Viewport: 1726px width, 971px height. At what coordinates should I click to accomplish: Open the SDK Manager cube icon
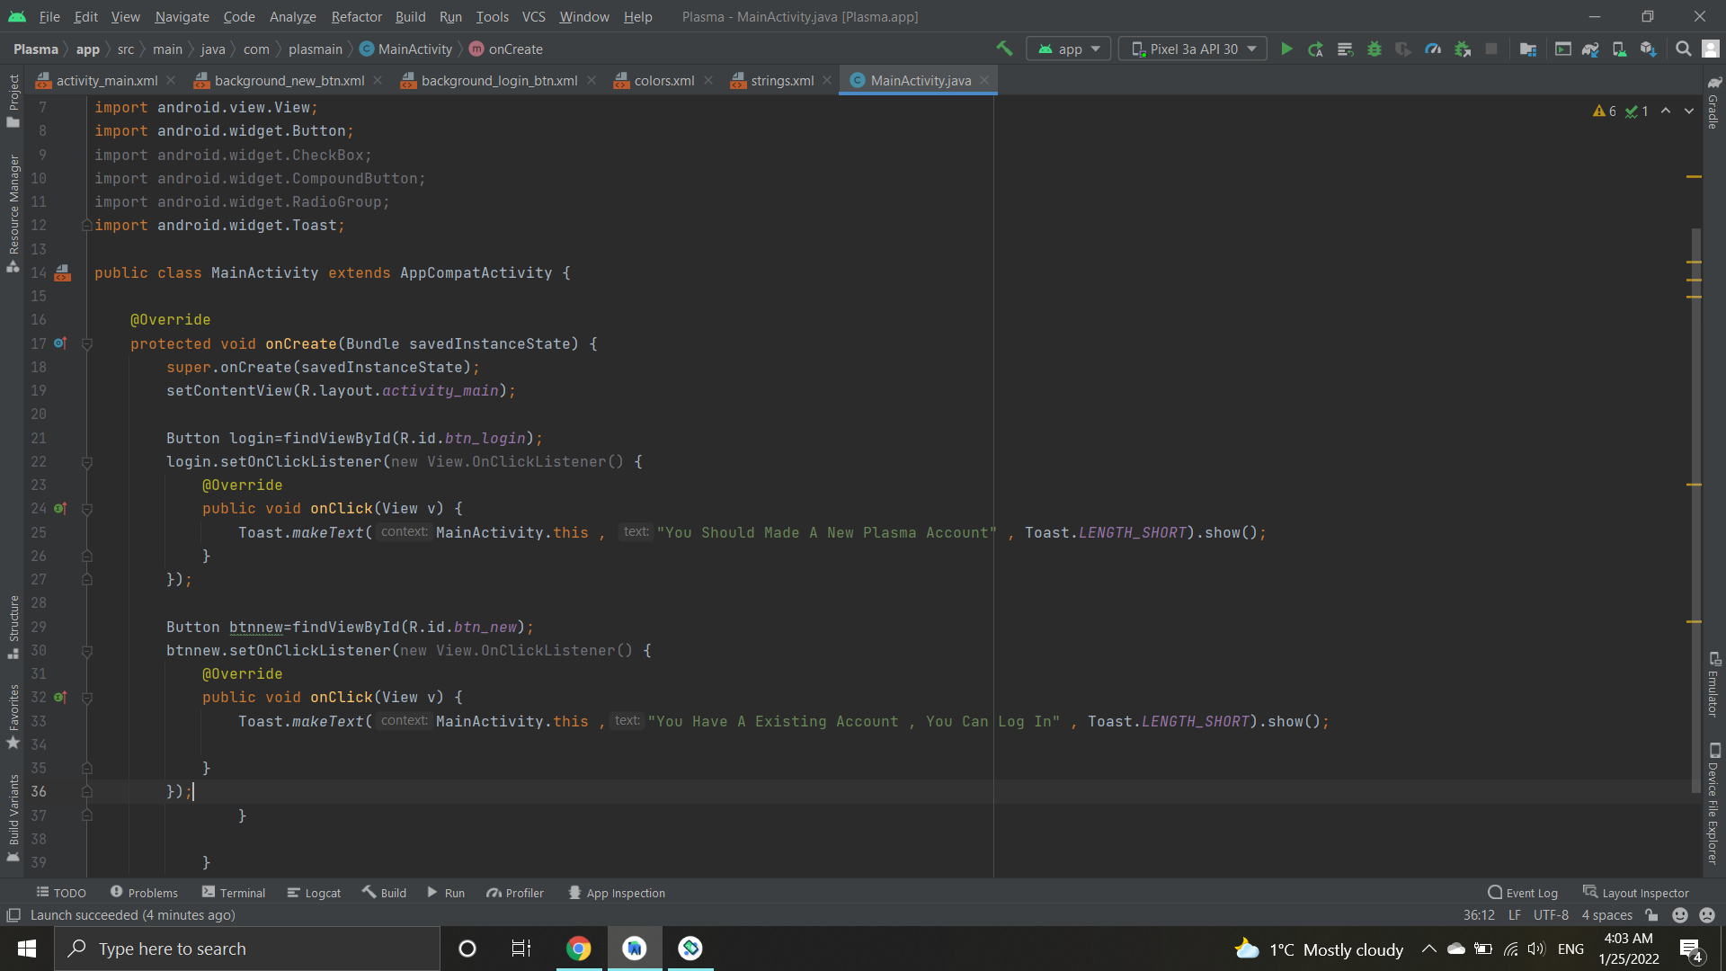(1648, 49)
